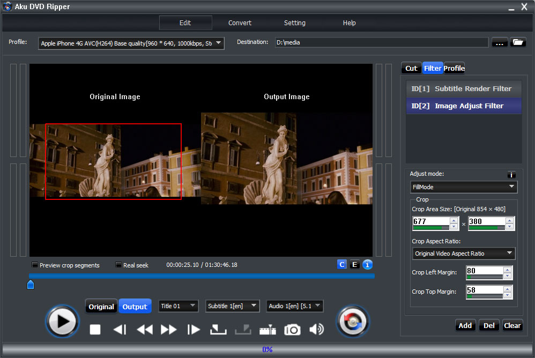Click the rewind double-arrow icon
Screen dimensions: 535x358
click(145, 330)
